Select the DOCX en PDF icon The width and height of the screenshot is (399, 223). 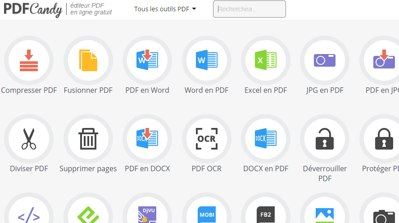[266, 139]
